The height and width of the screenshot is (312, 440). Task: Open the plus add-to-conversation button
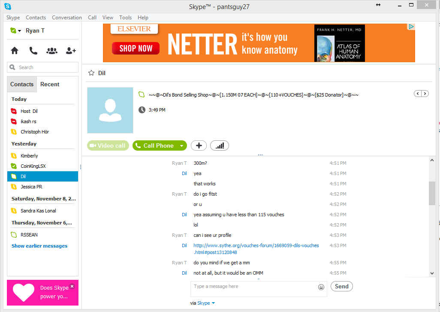[x=199, y=145]
